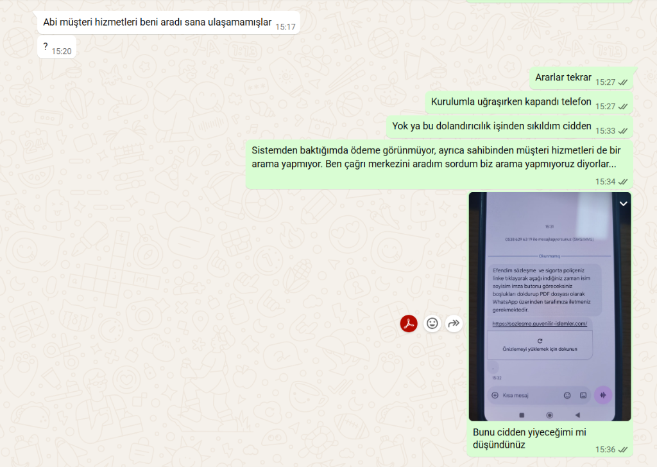Viewport: 657px width, 467px height.
Task: Click read ticks next to the 15:34 timestamp
Action: [623, 182]
